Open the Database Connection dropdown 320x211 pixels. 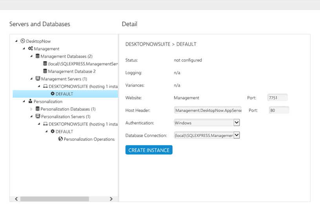pyautogui.click(x=236, y=135)
